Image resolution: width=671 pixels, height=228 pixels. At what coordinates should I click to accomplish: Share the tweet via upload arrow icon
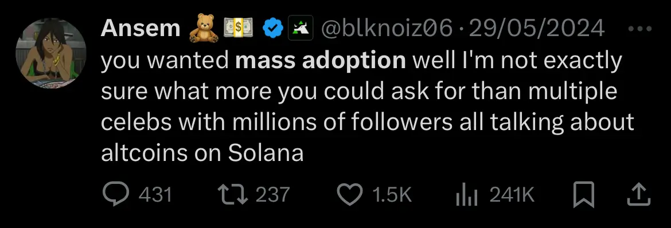638,194
